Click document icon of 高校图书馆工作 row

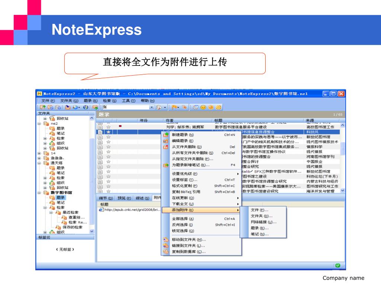point(100,127)
